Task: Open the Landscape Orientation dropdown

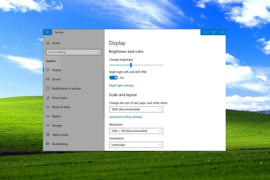Action: pyautogui.click(x=136, y=145)
